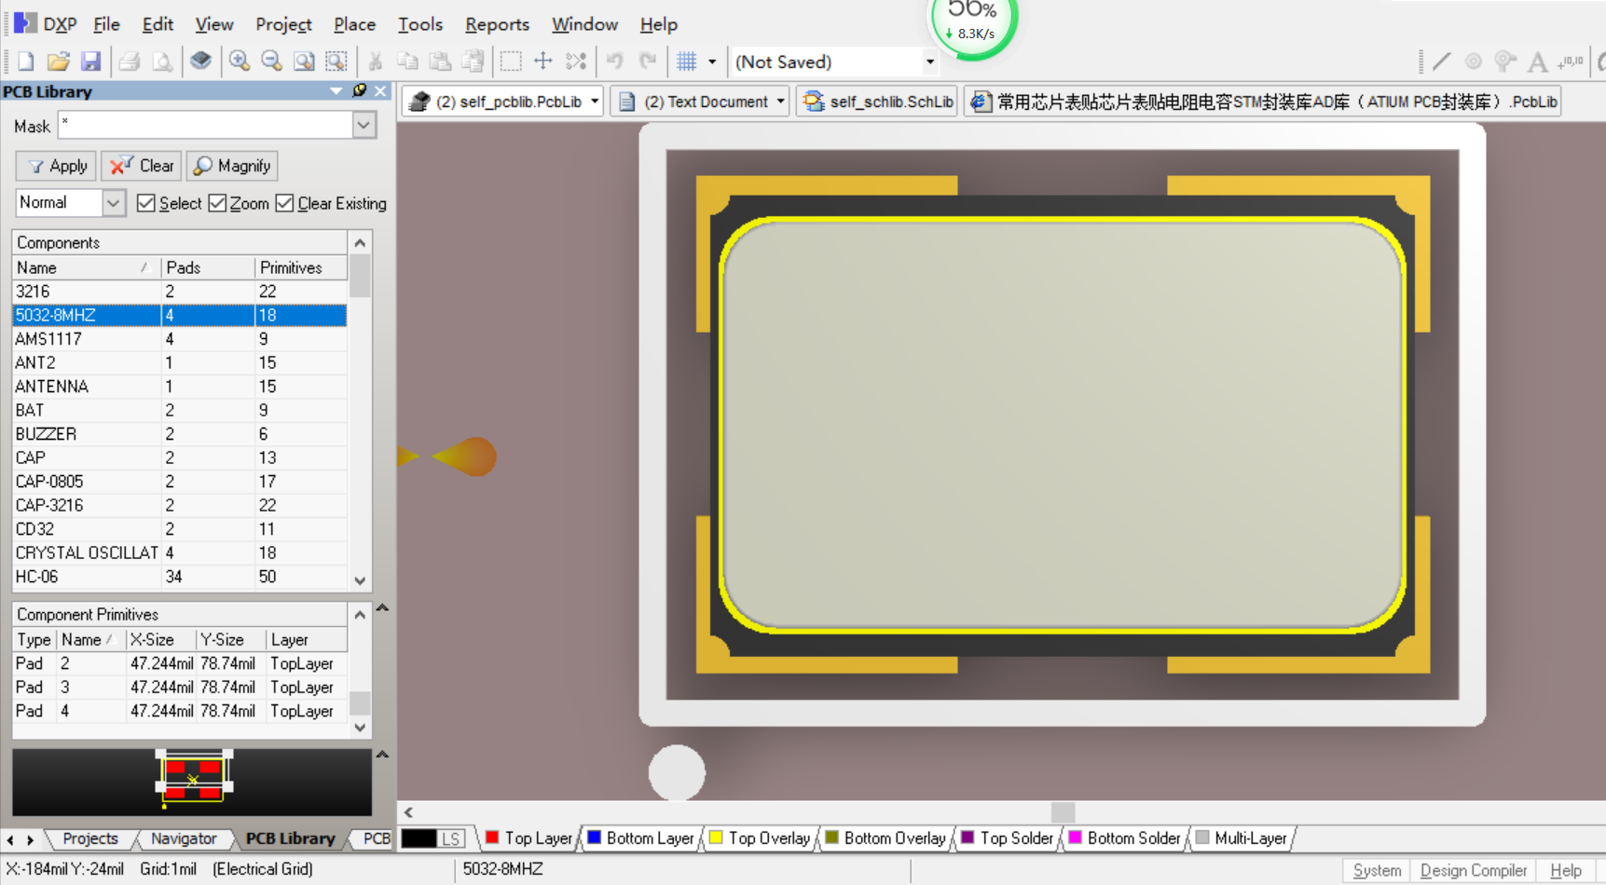Click the Clear filter button
Viewport: 1606px width, 885px height.
pos(142,166)
